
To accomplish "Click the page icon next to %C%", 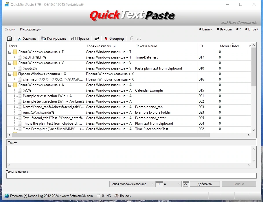I will (x=20, y=90).
